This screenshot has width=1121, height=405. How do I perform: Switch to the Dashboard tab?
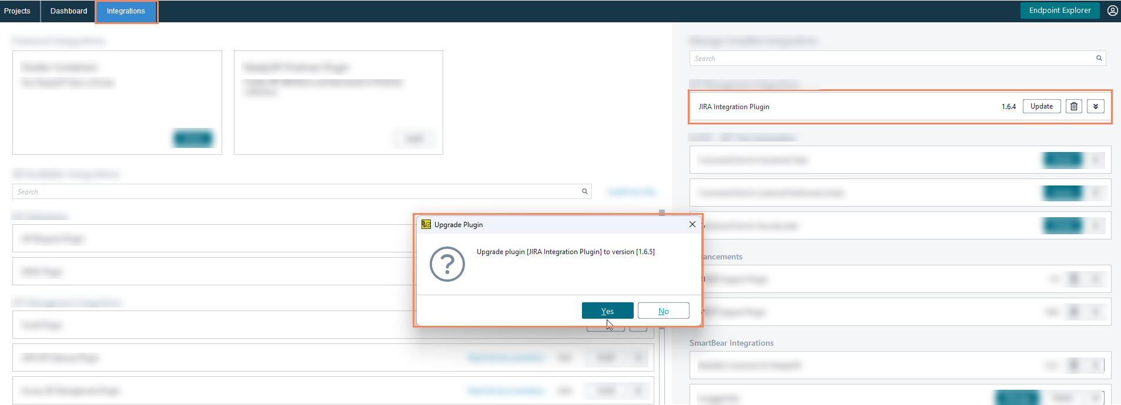click(x=69, y=11)
